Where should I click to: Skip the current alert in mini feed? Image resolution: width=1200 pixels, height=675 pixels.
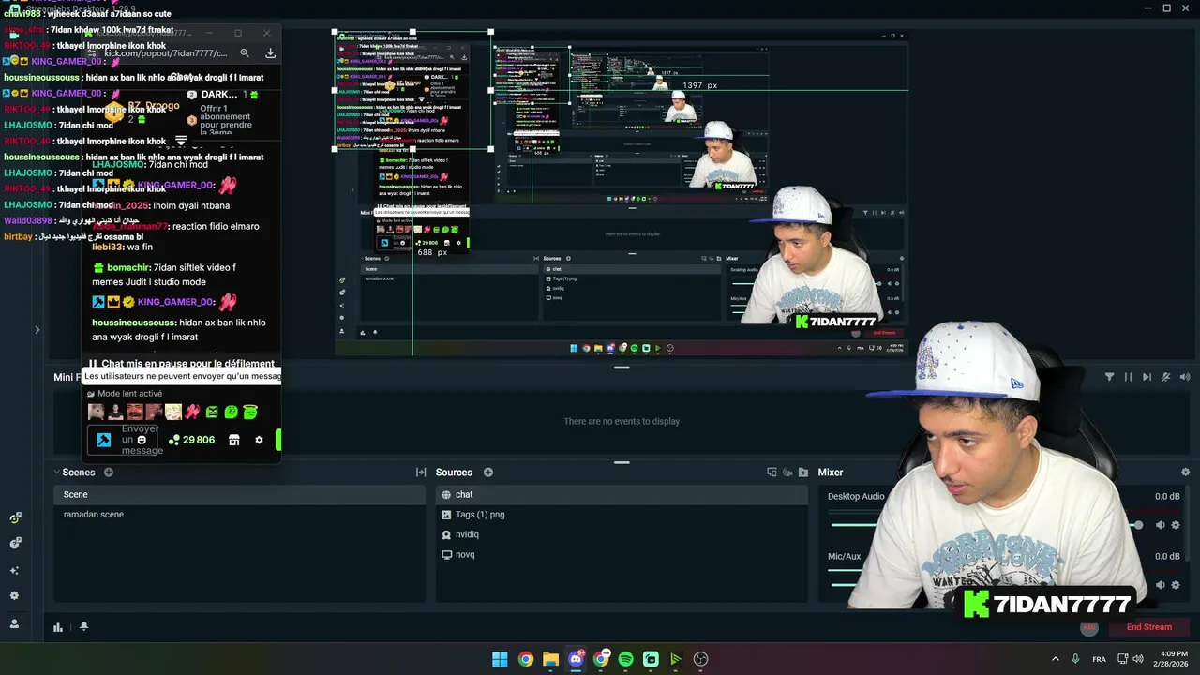(x=1147, y=377)
